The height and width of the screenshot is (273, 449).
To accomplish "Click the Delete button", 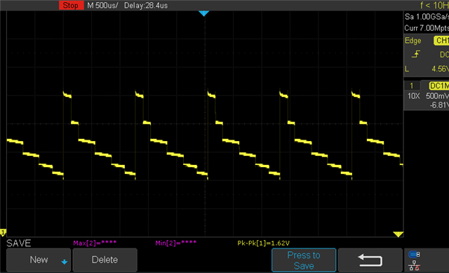I will 105,260.
